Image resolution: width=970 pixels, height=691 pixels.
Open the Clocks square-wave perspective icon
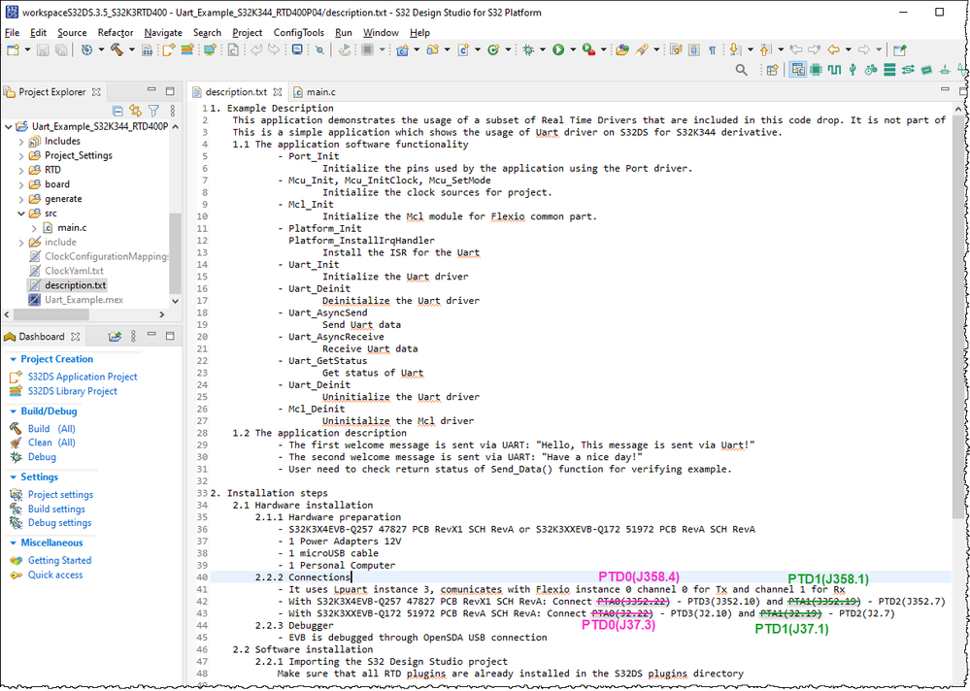coord(834,70)
